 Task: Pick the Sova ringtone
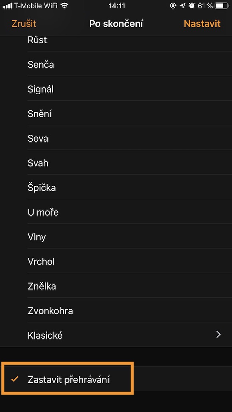tap(116, 138)
